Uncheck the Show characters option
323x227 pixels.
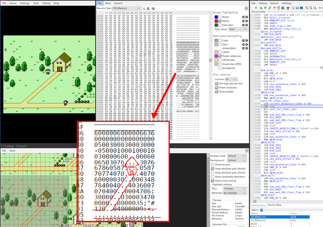coord(217,88)
